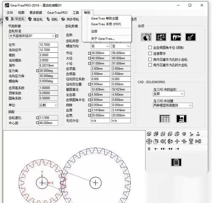This screenshot has height=203, width=212.
Task: Click the zoom in/out icon with vertical arrow
Action: pos(163,141)
